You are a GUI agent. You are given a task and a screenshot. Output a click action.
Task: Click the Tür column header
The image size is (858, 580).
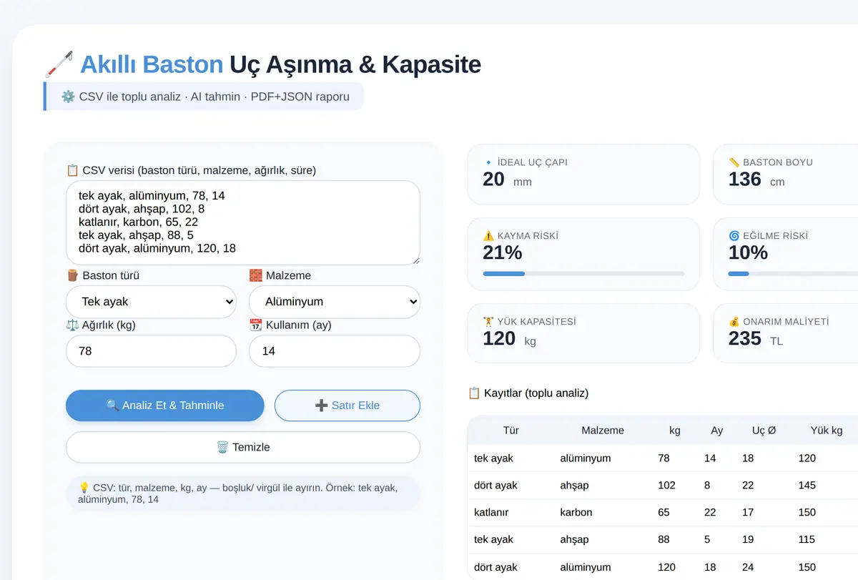pos(511,431)
